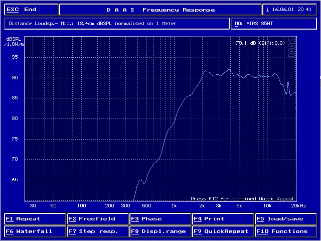Viewport: 321px width, 241px height.
Task: Click inside the frequency response graph
Action: pos(160,119)
